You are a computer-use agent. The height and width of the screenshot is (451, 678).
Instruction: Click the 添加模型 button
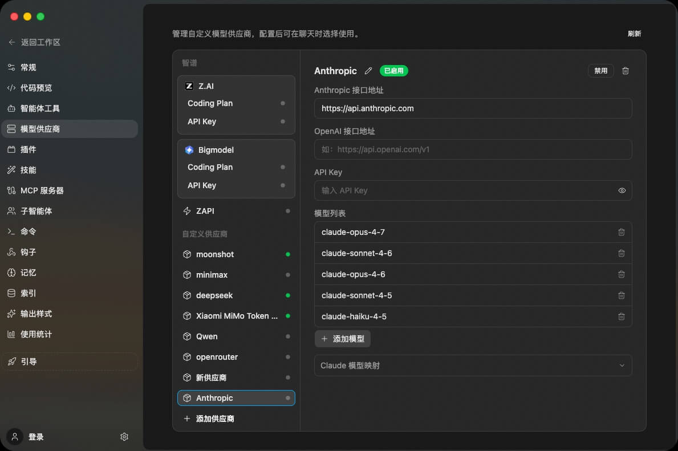343,339
